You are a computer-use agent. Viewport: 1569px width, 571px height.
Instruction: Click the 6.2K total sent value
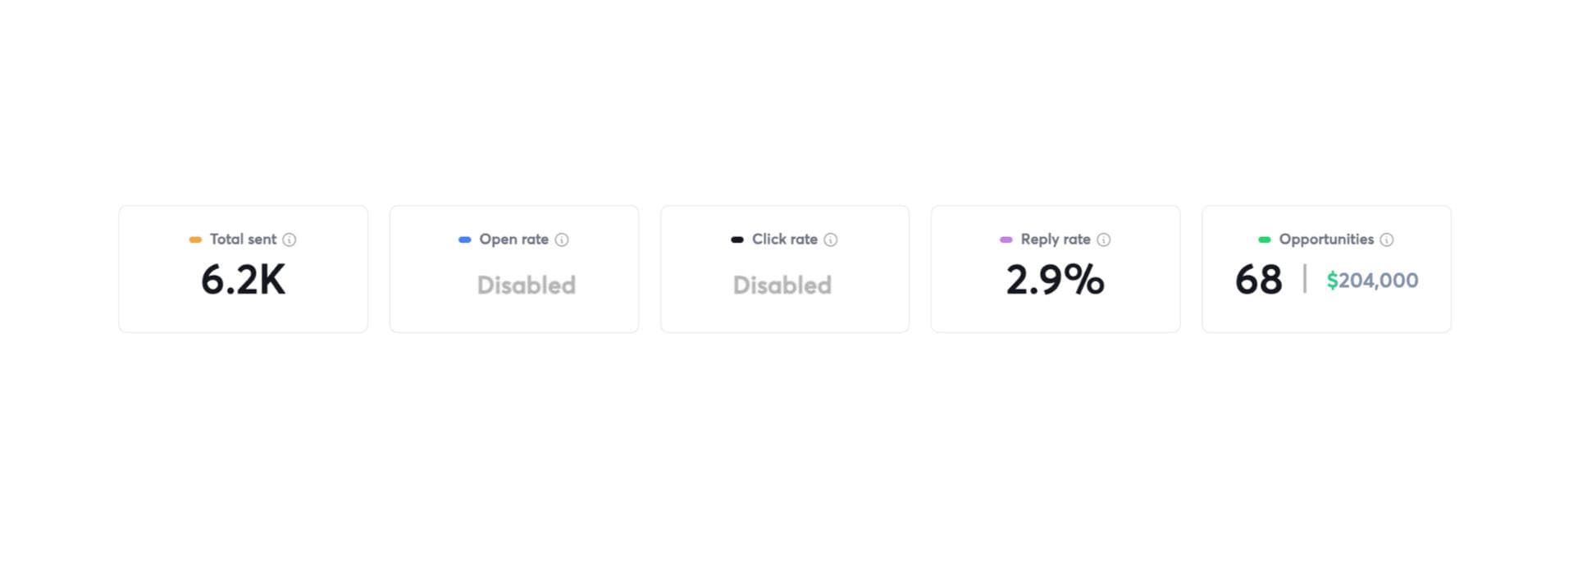244,280
